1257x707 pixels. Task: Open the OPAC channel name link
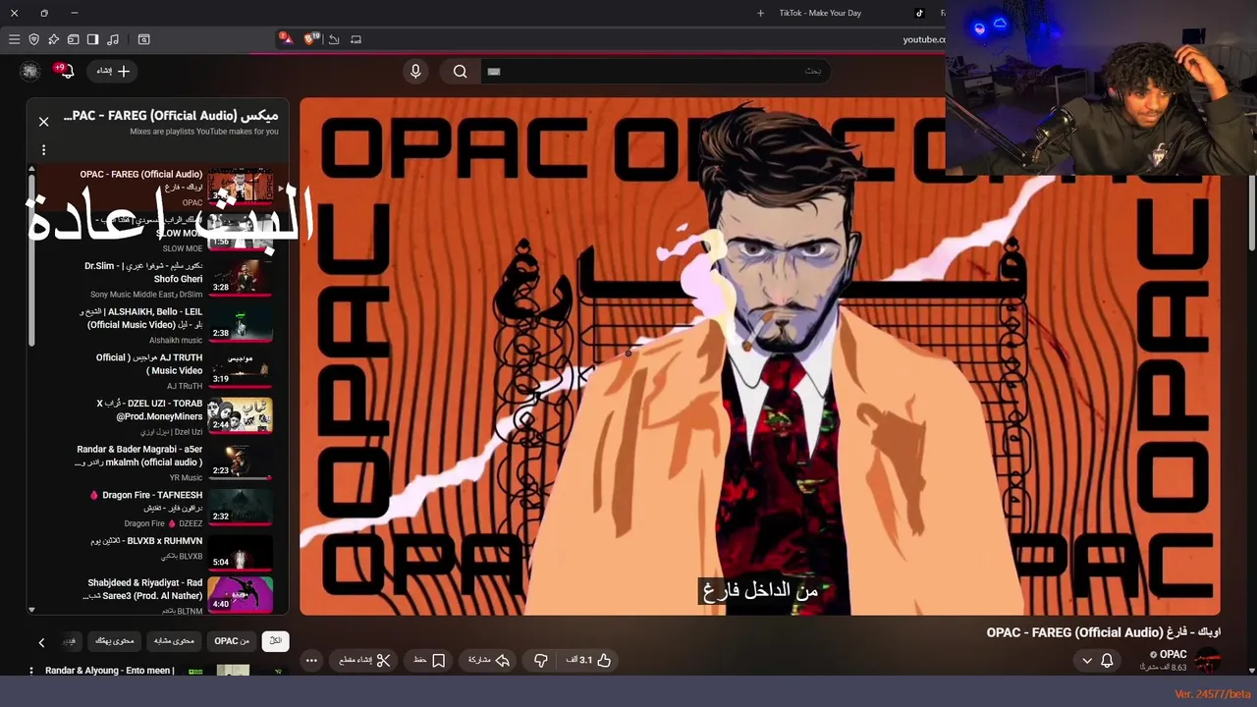[1173, 654]
